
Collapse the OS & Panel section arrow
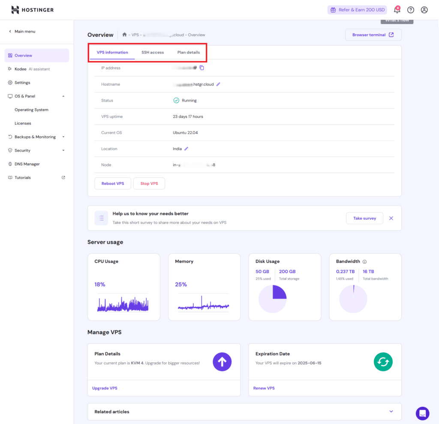coord(63,96)
